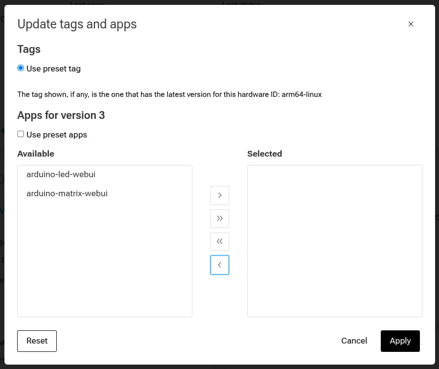
Task: Move an app back using single-left-arrow icon
Action: coord(219,265)
